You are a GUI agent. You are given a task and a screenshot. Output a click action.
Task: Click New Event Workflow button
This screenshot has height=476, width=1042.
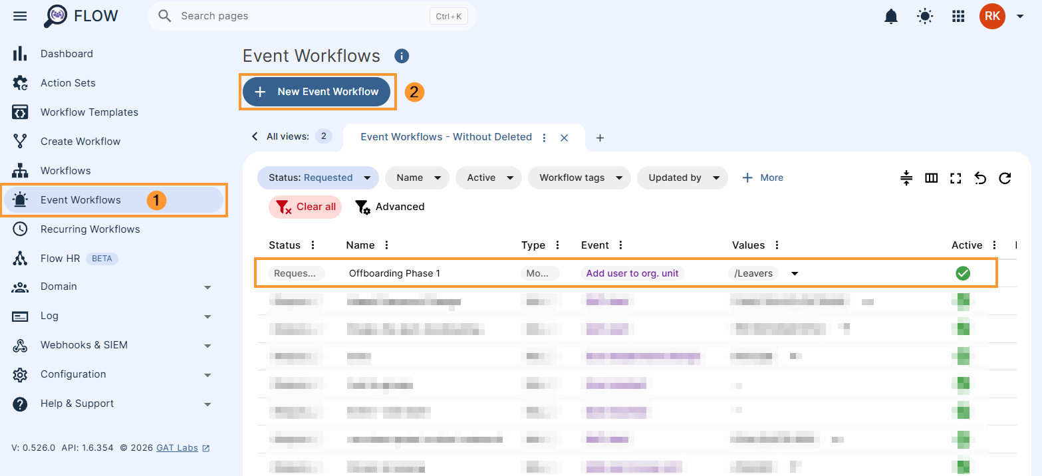(317, 92)
